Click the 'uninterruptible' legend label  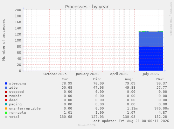25,108
